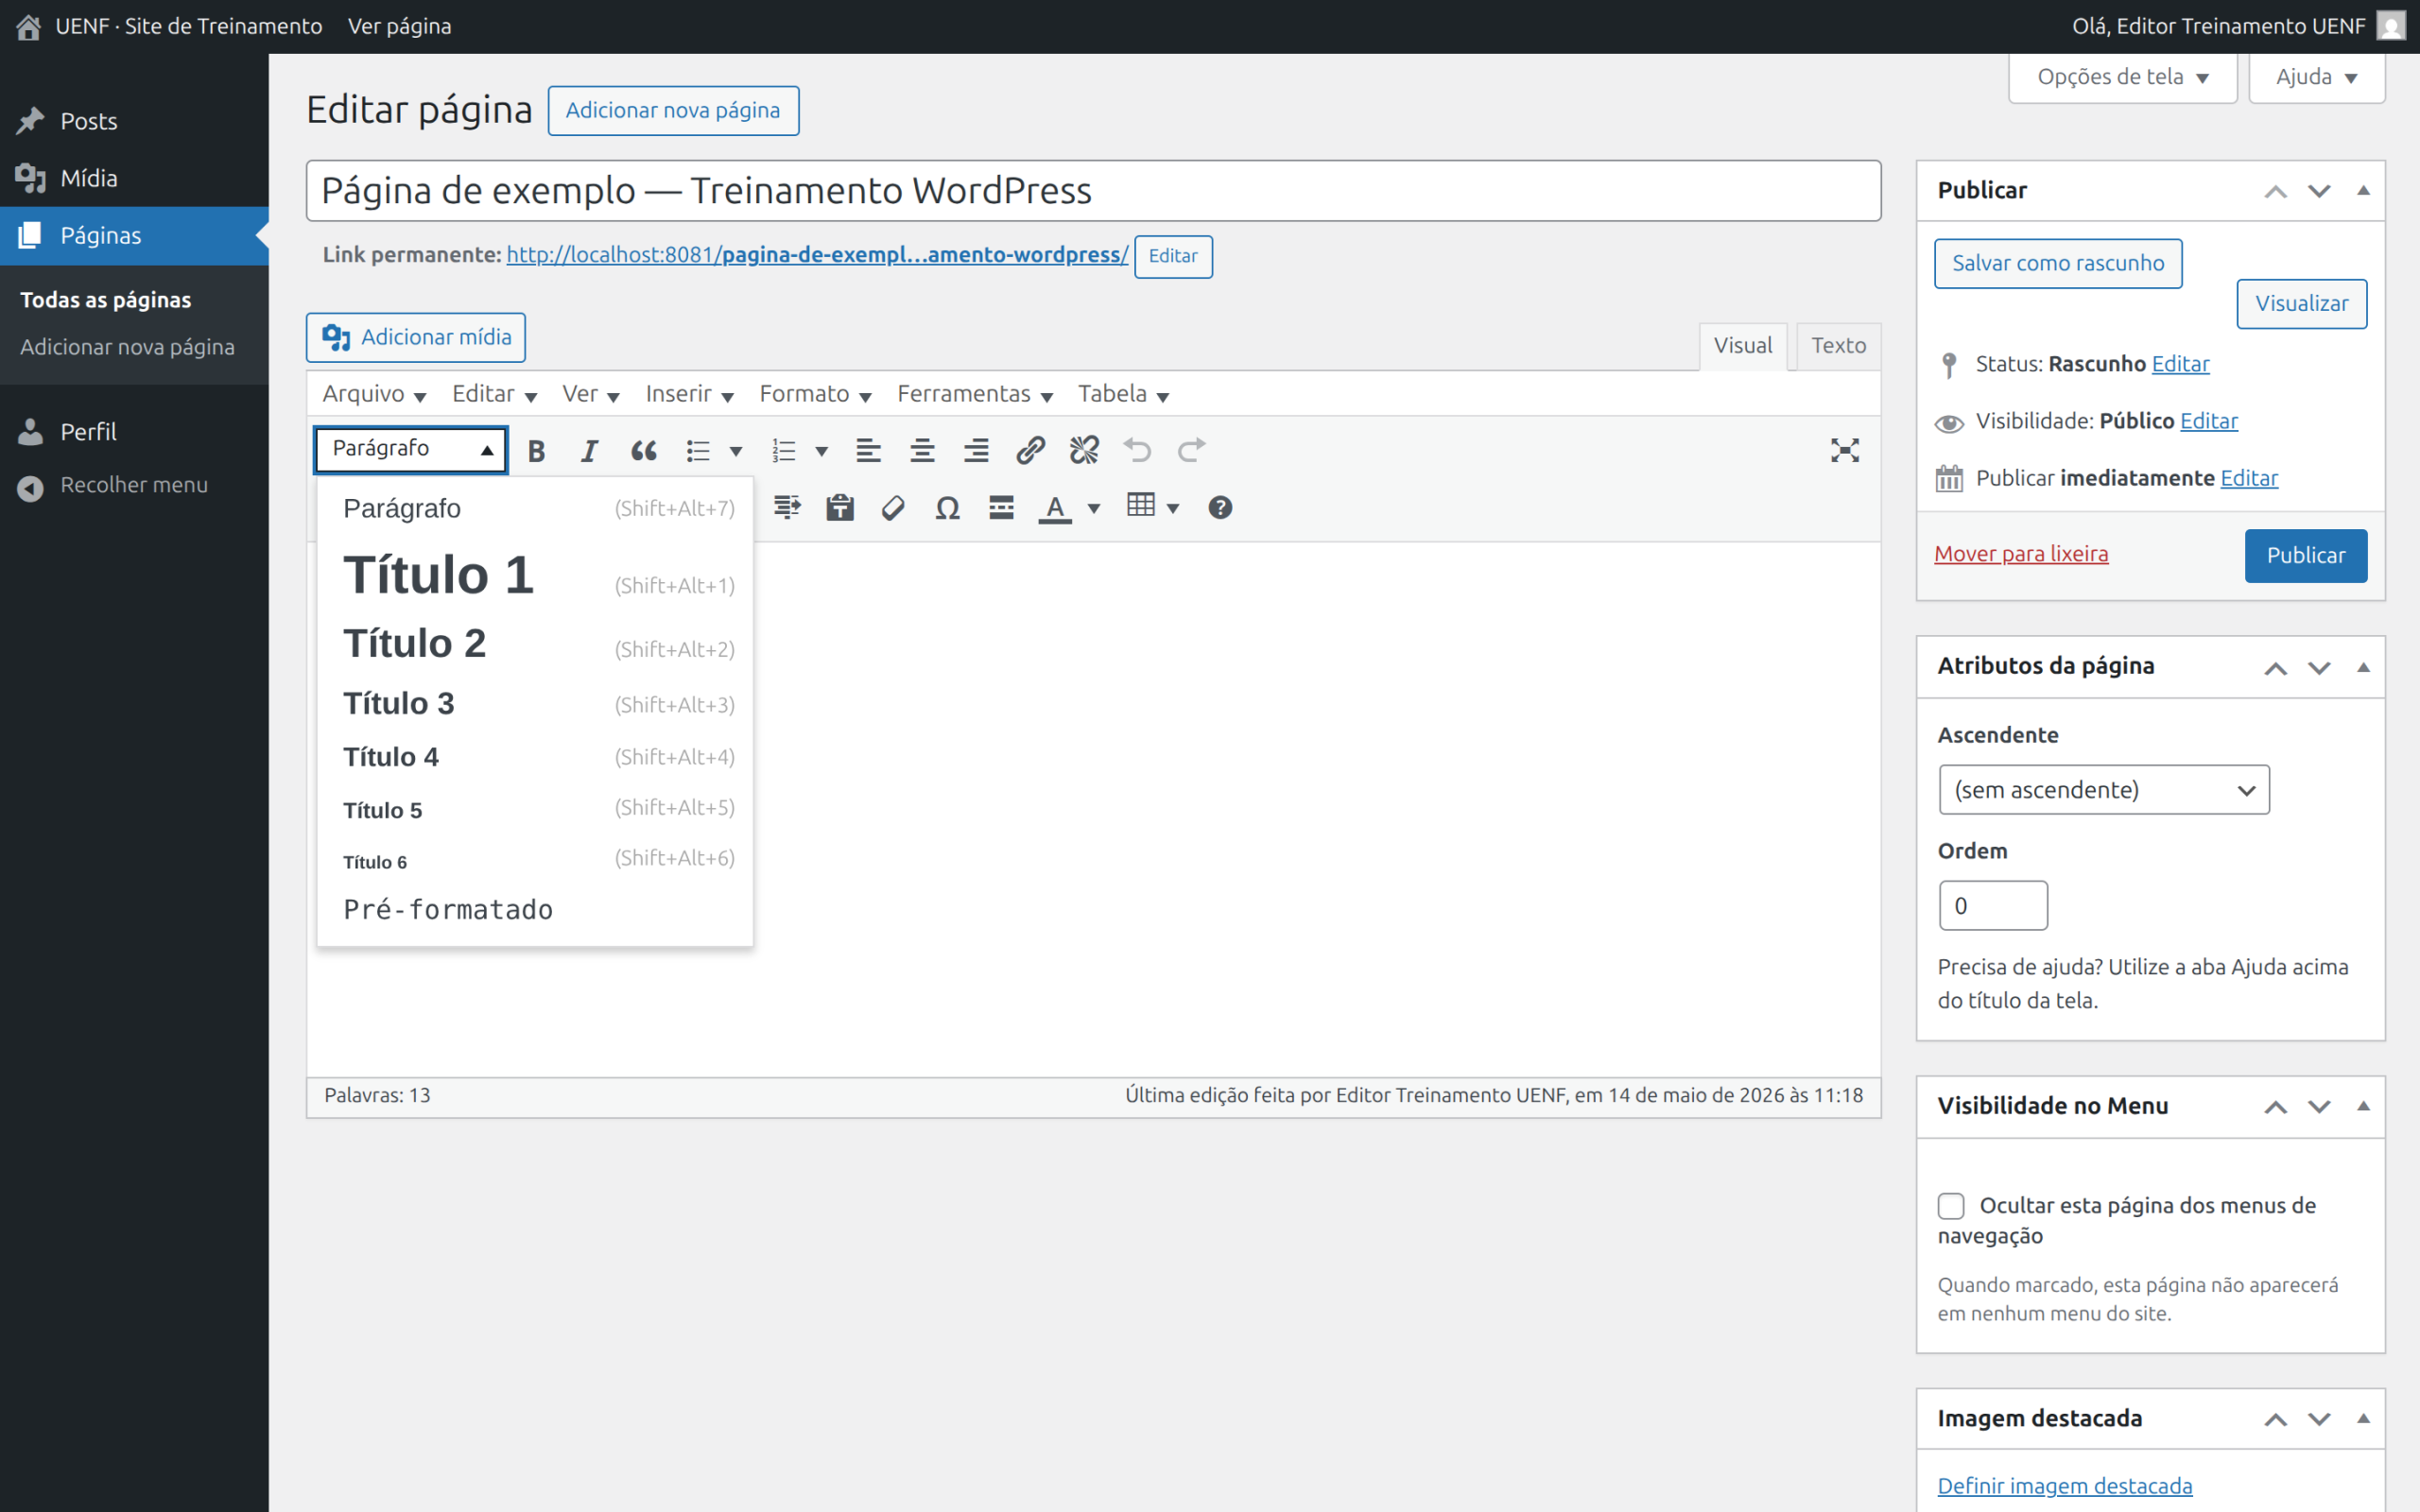The width and height of the screenshot is (2420, 1512).
Task: Enter distraction-free fullscreen mode
Action: point(1845,451)
